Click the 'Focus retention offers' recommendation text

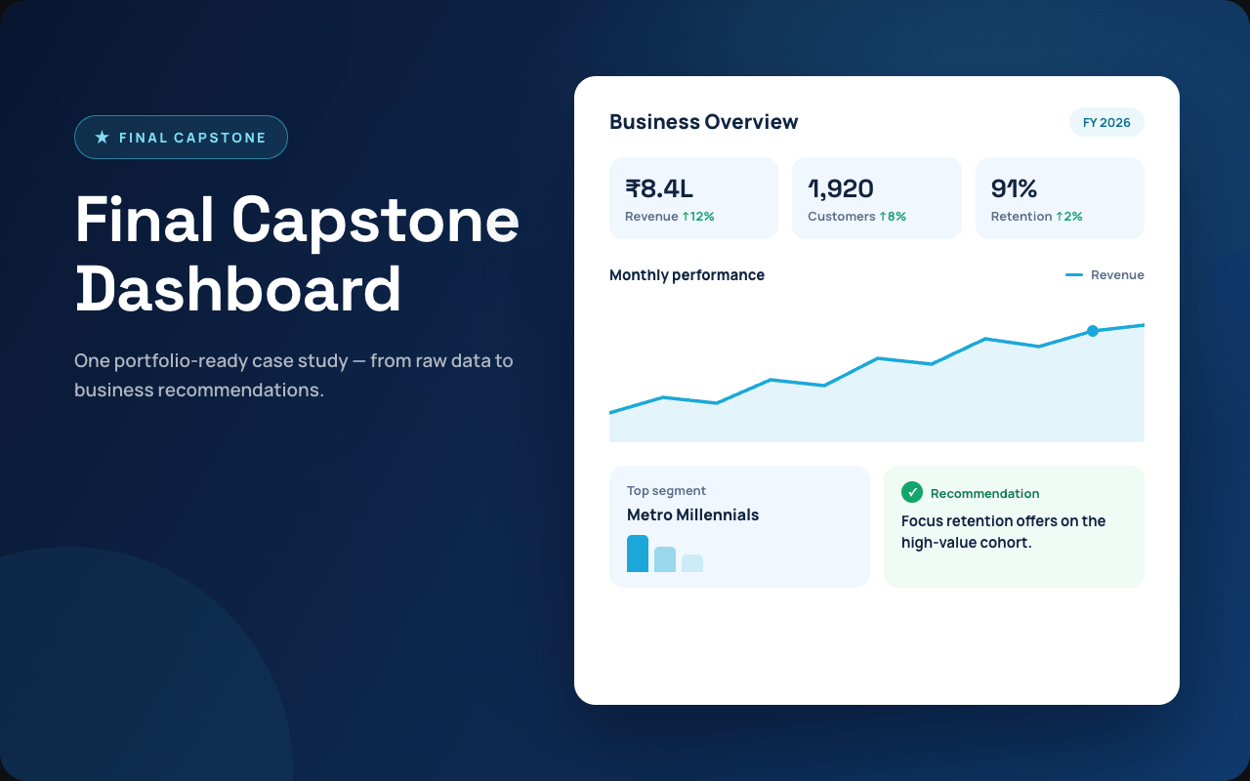pos(1003,532)
